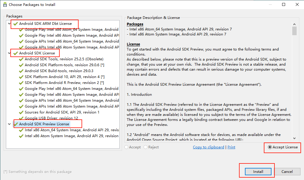Click the checkmark on Android SDK Tools, revision 25.2.5

[x=21, y=59]
